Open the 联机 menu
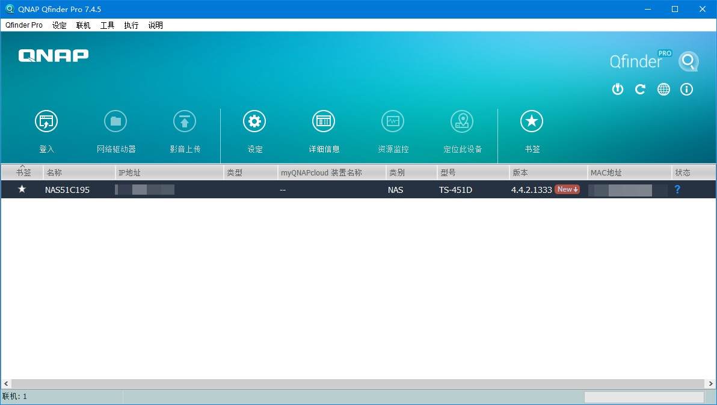 click(x=83, y=25)
